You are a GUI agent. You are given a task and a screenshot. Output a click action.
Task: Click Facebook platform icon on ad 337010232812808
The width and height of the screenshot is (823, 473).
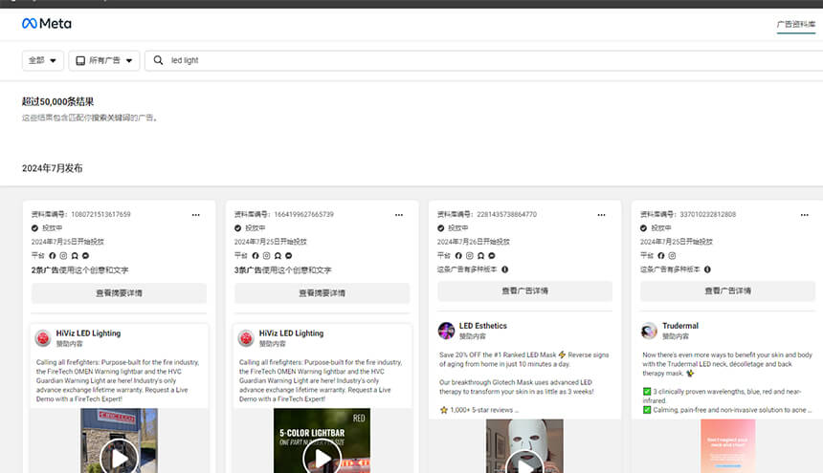[661, 256]
